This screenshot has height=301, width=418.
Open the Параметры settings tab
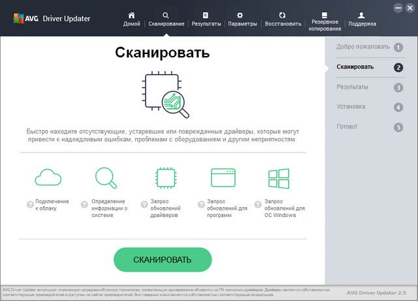[x=242, y=19]
